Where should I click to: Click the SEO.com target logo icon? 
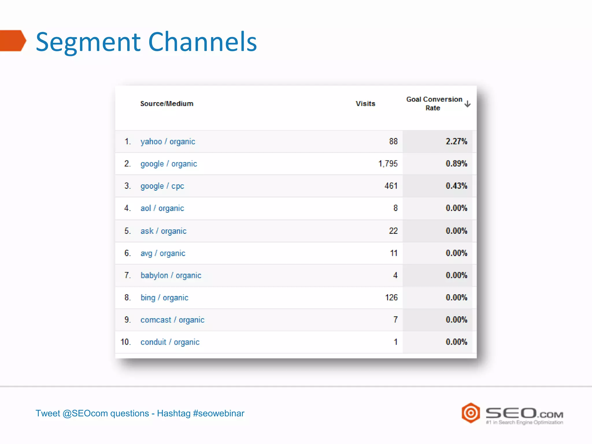pyautogui.click(x=471, y=413)
